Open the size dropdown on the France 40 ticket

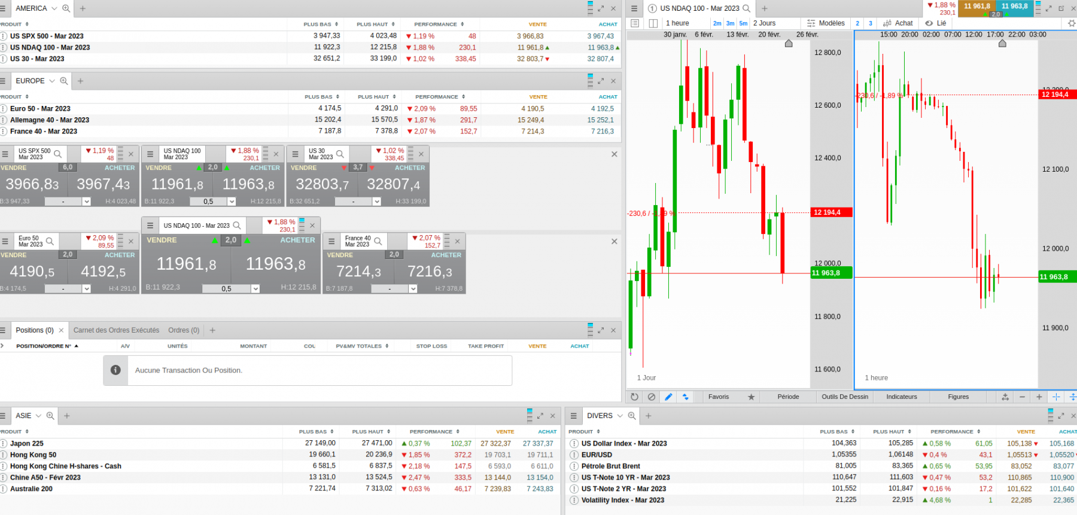click(x=413, y=289)
